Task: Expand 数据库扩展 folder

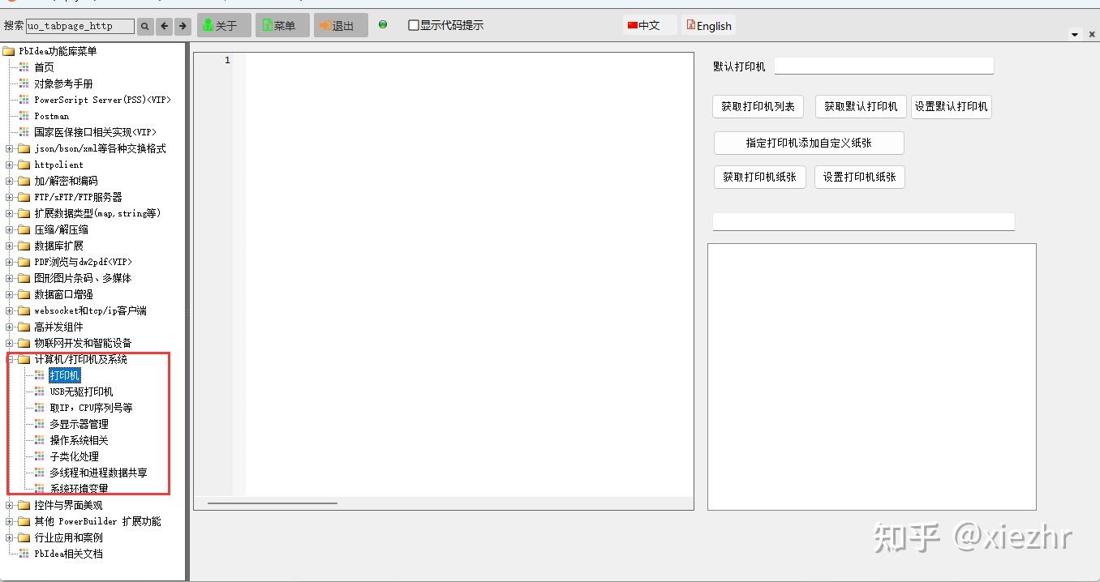Action: 10,246
